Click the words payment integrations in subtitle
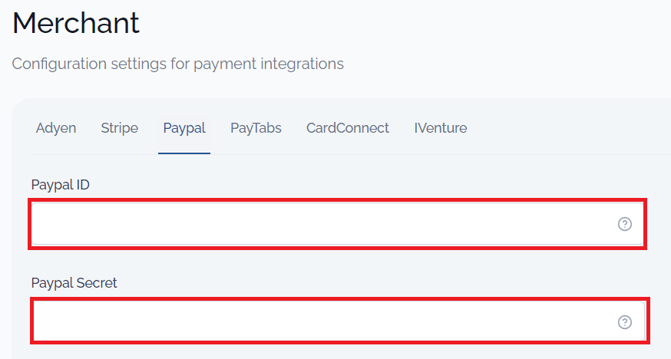 click(x=269, y=64)
